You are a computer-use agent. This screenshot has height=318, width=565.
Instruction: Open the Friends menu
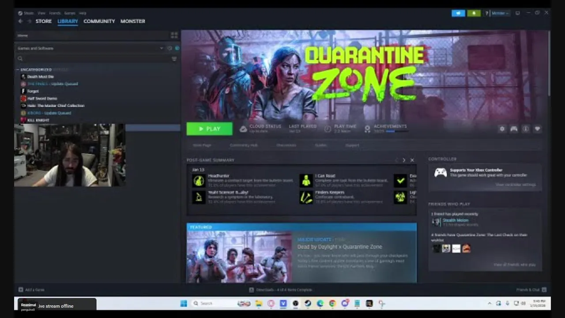coord(55,13)
